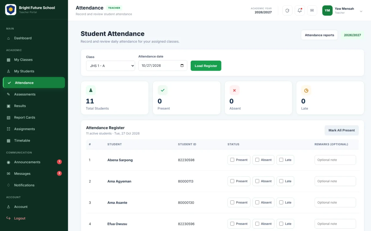The height and width of the screenshot is (231, 371).
Task: Open Assessments in the sidebar
Action: 34,94
